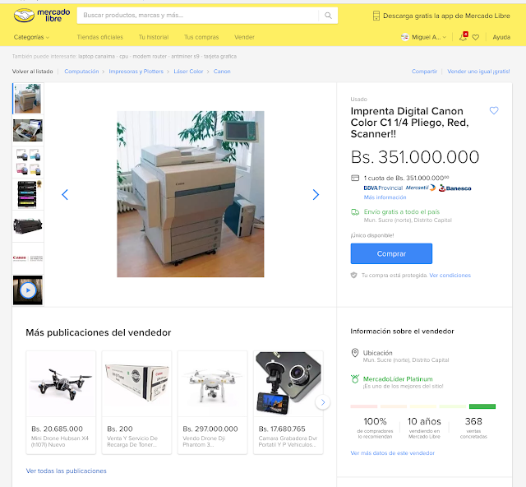Image resolution: width=526 pixels, height=487 pixels.
Task: Open the app download phone icon
Action: [x=376, y=16]
